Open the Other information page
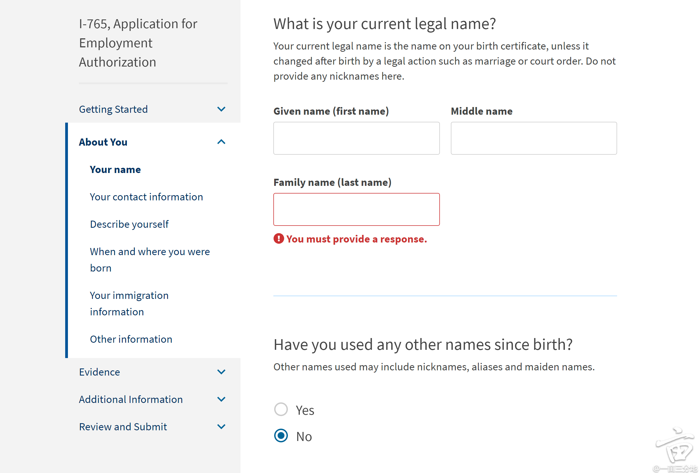Screen dimensions: 699x473 131,339
